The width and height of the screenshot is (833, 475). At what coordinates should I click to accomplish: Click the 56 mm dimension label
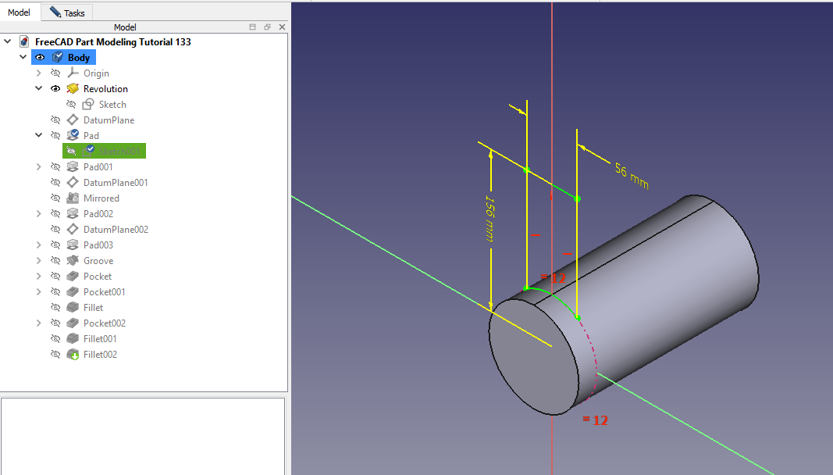[632, 176]
